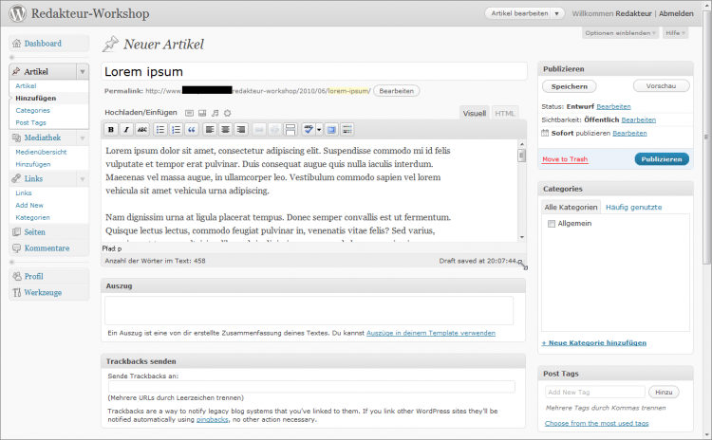Click the Move to Trash link
The width and height of the screenshot is (712, 440).
(565, 159)
